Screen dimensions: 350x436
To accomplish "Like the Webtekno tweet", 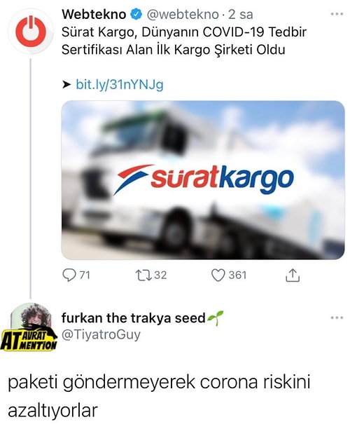I will click(218, 275).
